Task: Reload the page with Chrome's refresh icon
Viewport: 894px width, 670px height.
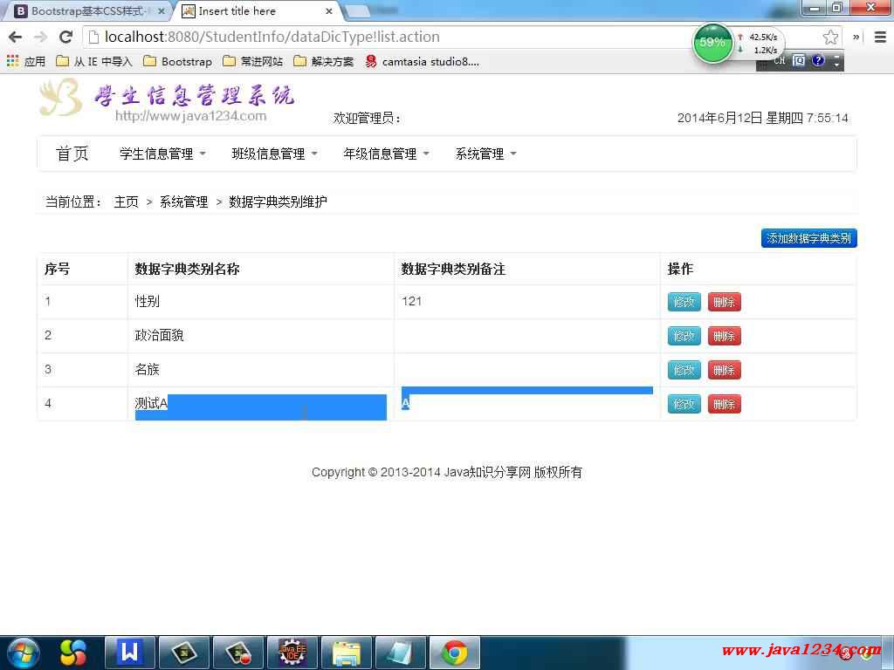Action: tap(65, 38)
